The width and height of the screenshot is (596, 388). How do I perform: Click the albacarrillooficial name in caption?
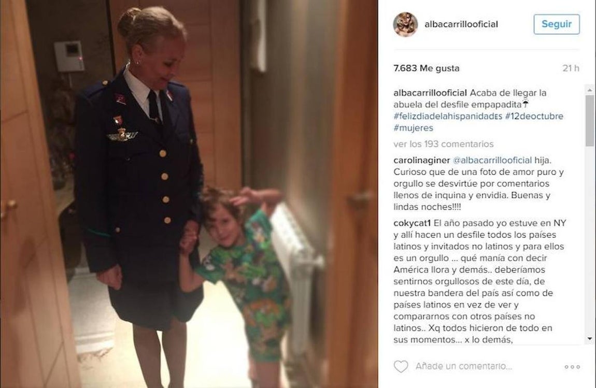tap(430, 93)
